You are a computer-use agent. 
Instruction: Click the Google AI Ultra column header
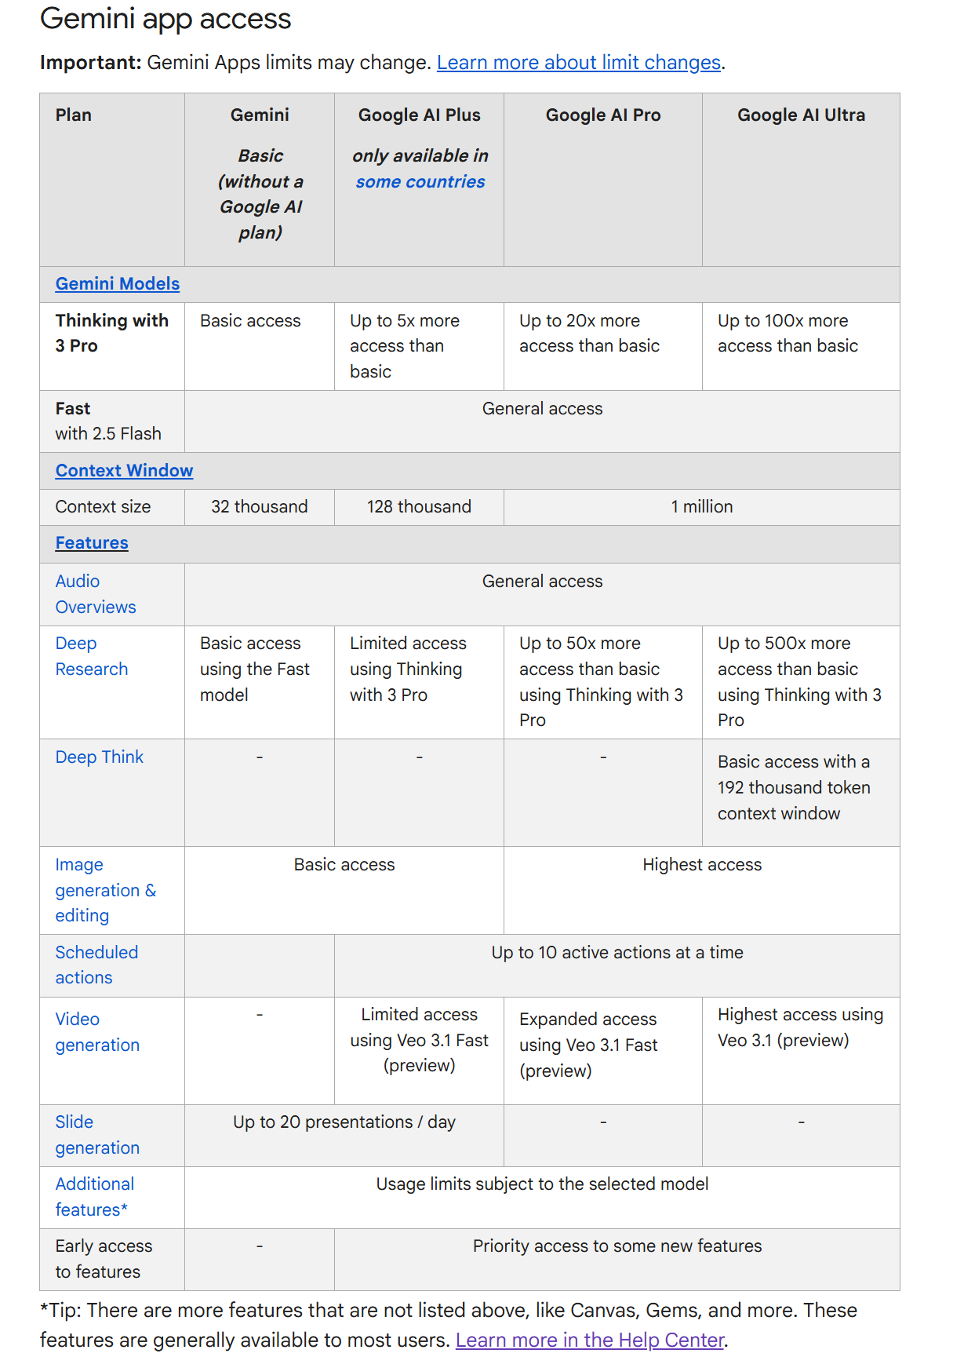point(801,115)
